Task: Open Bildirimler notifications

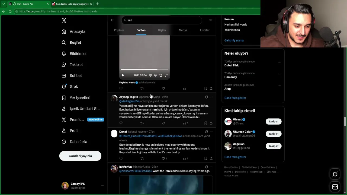Action: (74, 54)
